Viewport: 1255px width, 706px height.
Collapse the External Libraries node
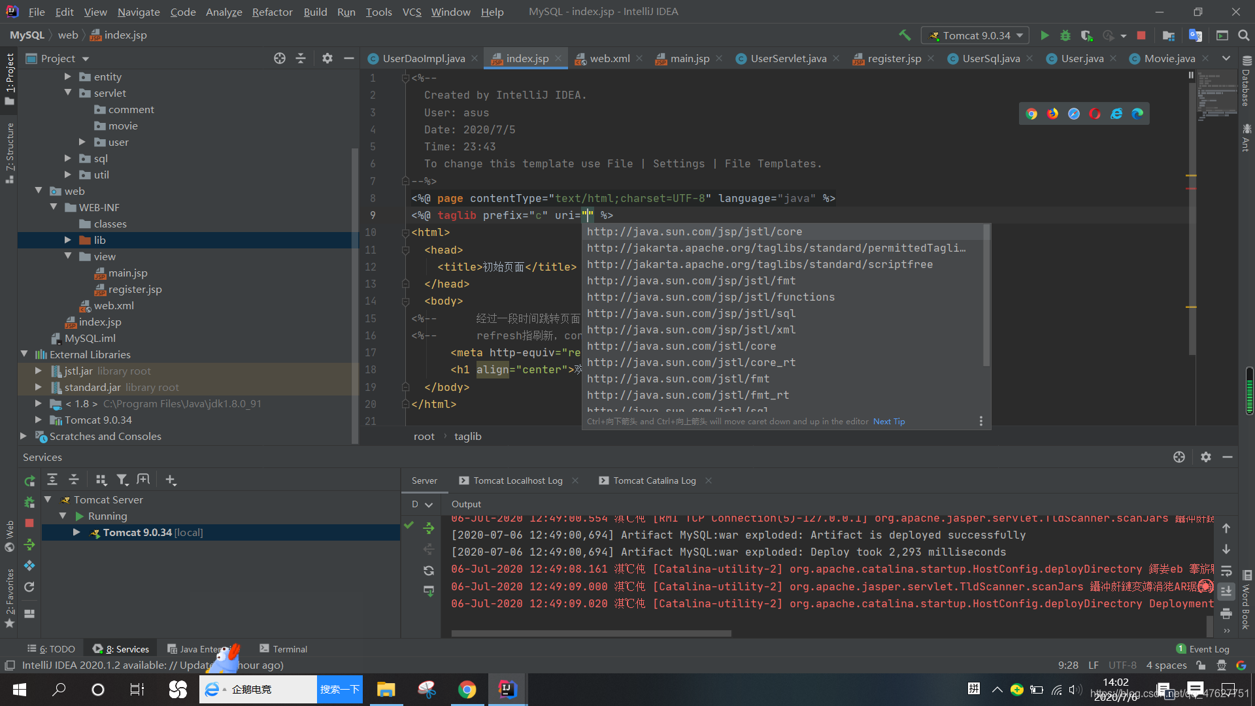click(24, 354)
